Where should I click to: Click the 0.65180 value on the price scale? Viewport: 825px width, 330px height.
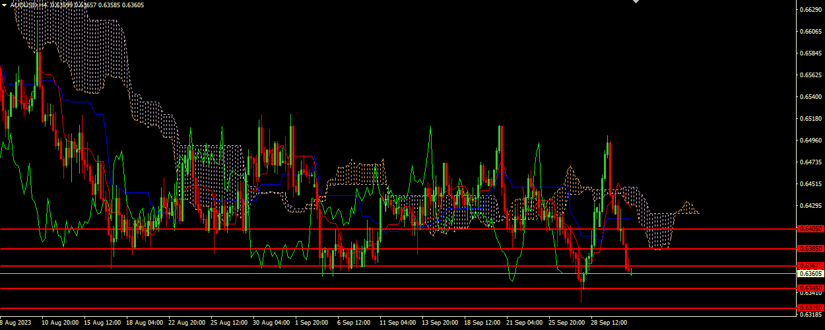tap(810, 119)
